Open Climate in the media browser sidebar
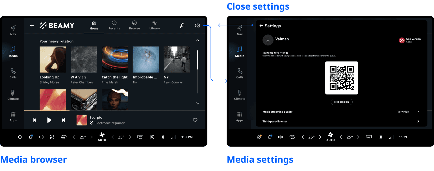This screenshot has width=434, height=171. 13,95
